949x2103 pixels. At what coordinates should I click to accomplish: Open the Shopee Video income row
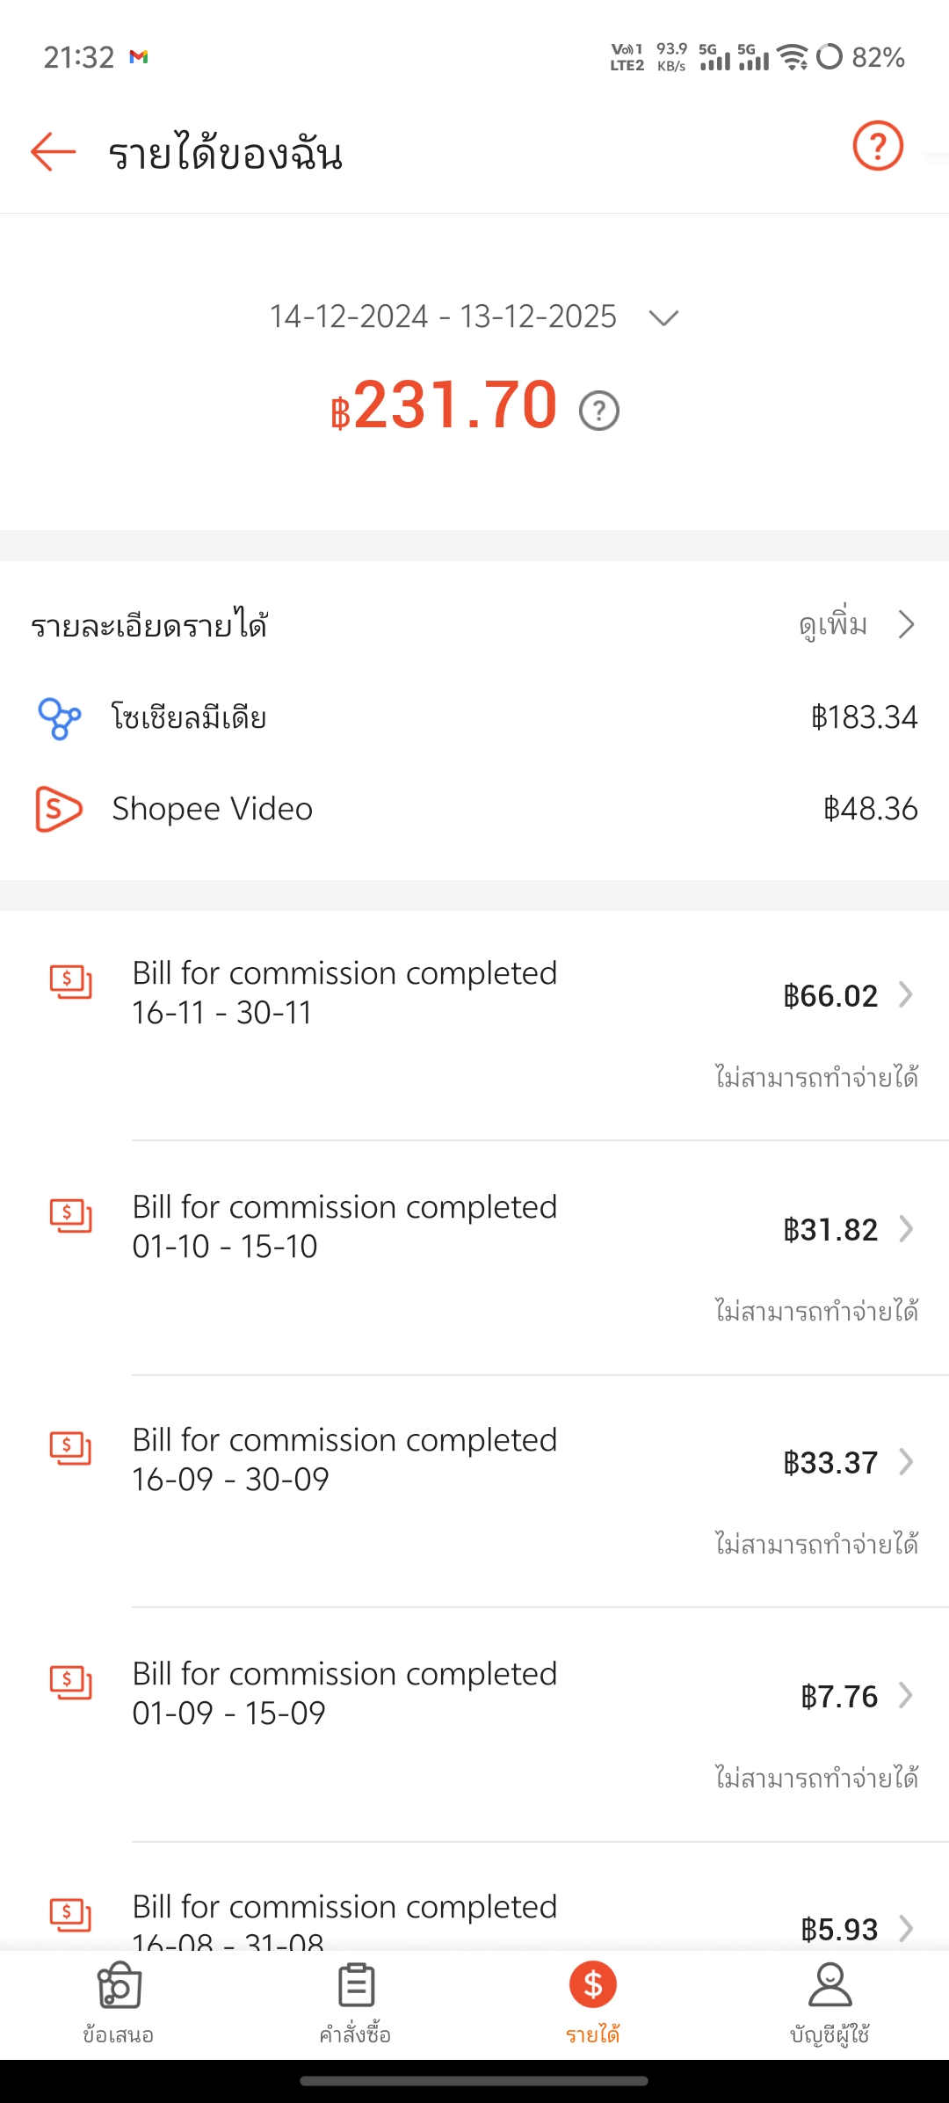point(474,809)
